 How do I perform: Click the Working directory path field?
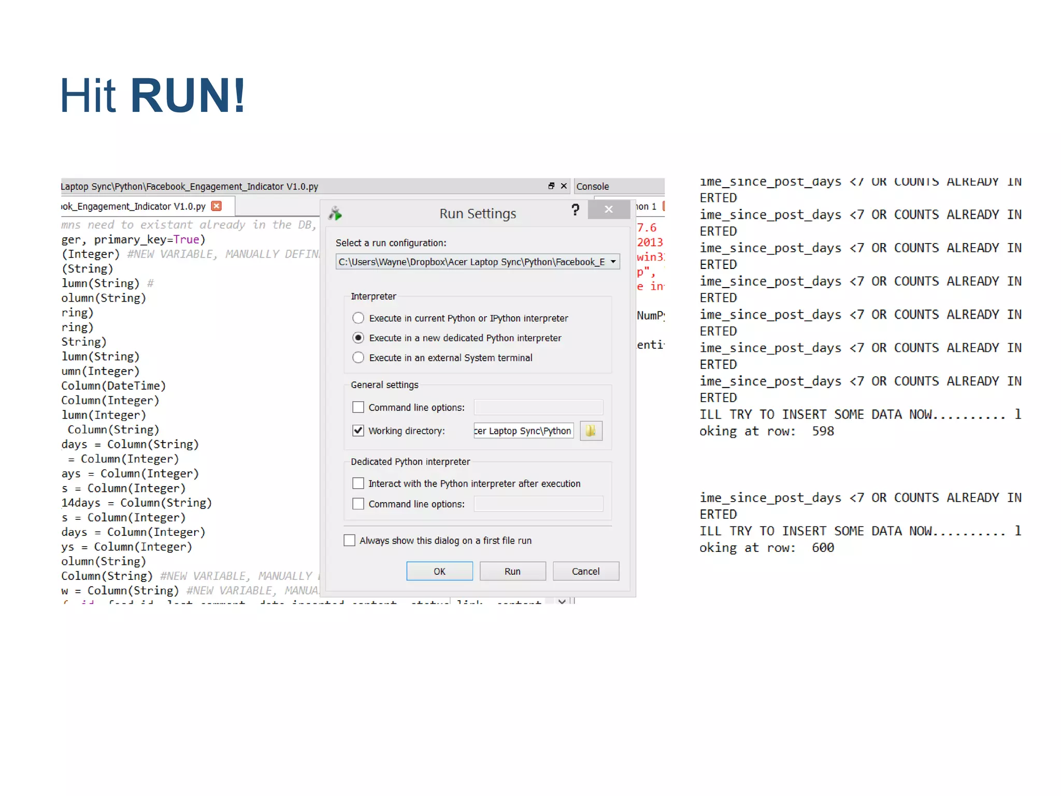[x=523, y=431]
